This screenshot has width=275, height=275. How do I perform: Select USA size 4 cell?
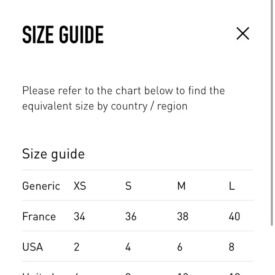[128, 247]
